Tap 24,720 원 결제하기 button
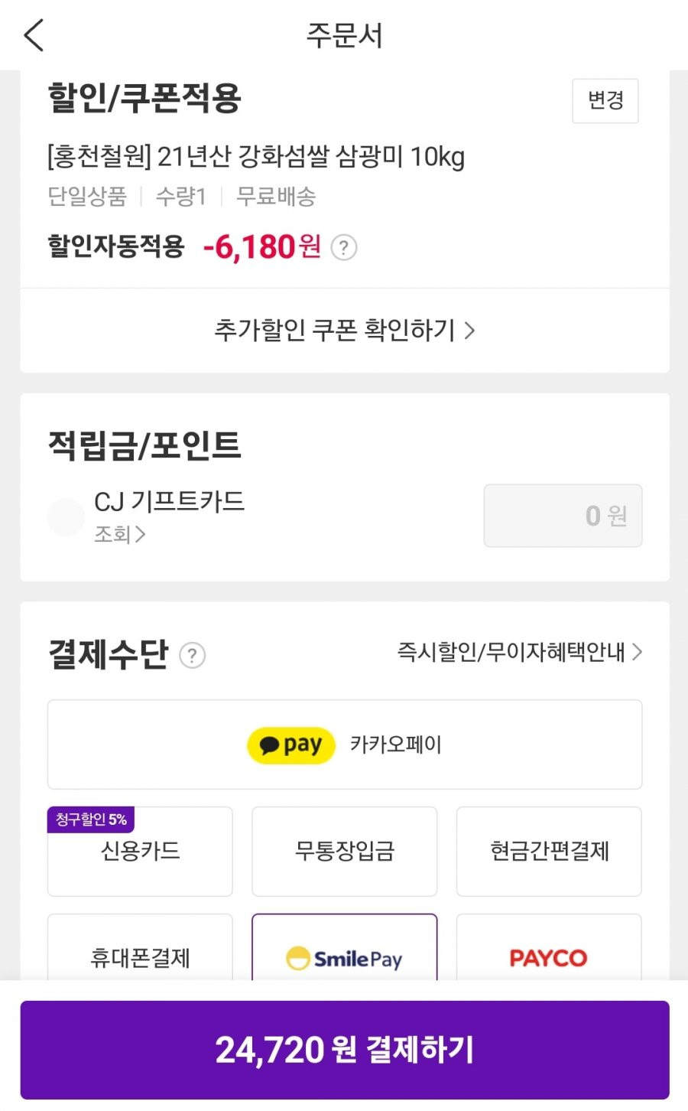 click(345, 1050)
